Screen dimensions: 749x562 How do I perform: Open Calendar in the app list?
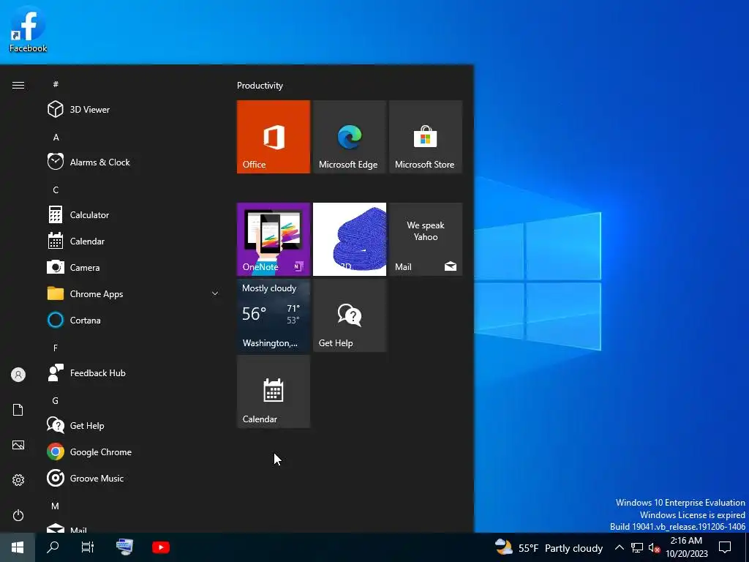134,241
